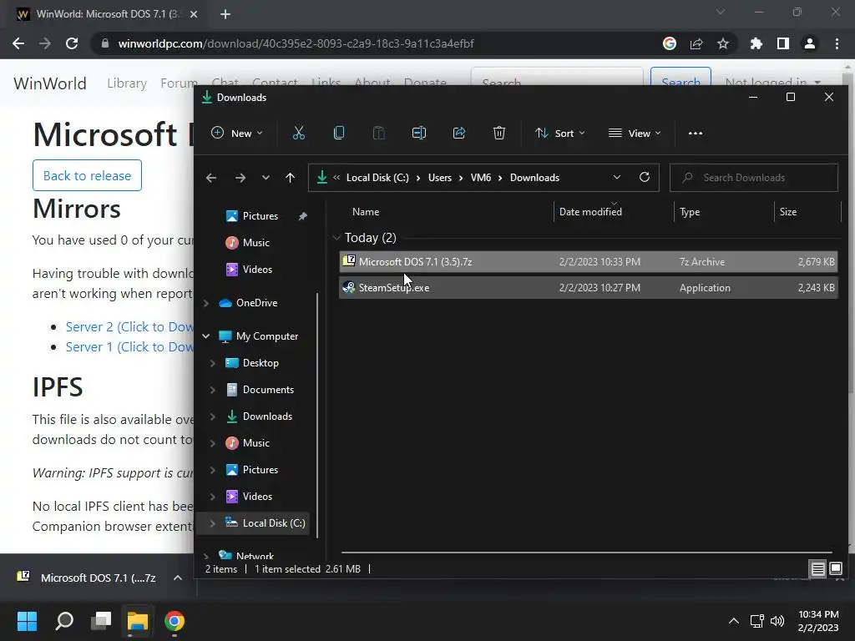855x641 pixels.
Task: Open Task View on taskbar
Action: pyautogui.click(x=101, y=621)
